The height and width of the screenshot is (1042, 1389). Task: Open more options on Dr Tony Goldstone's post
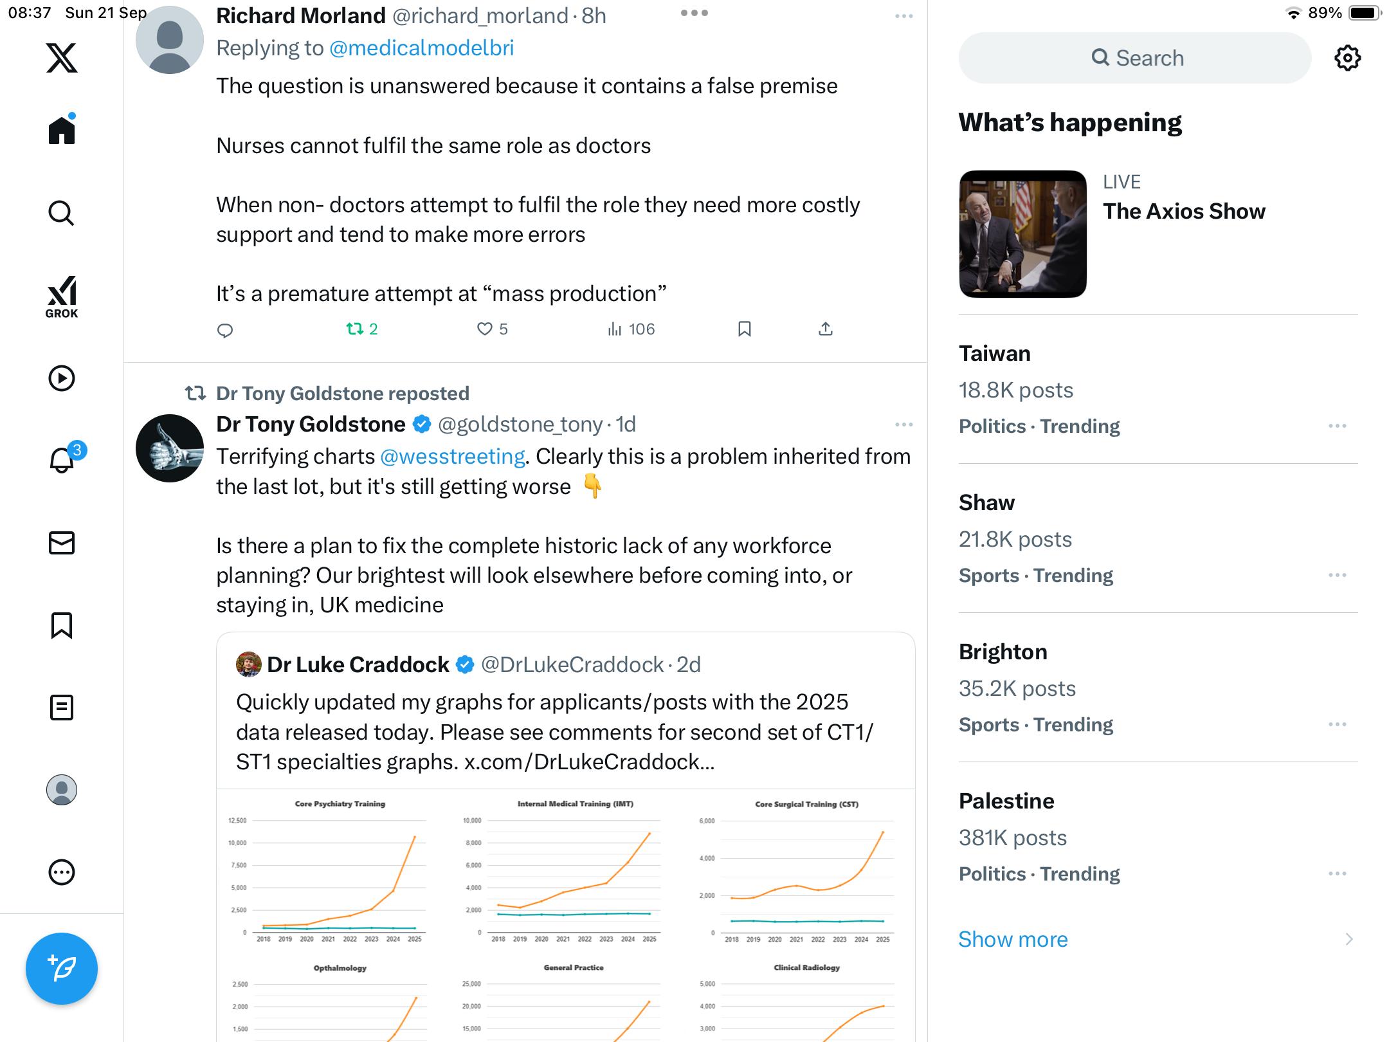pyautogui.click(x=903, y=425)
